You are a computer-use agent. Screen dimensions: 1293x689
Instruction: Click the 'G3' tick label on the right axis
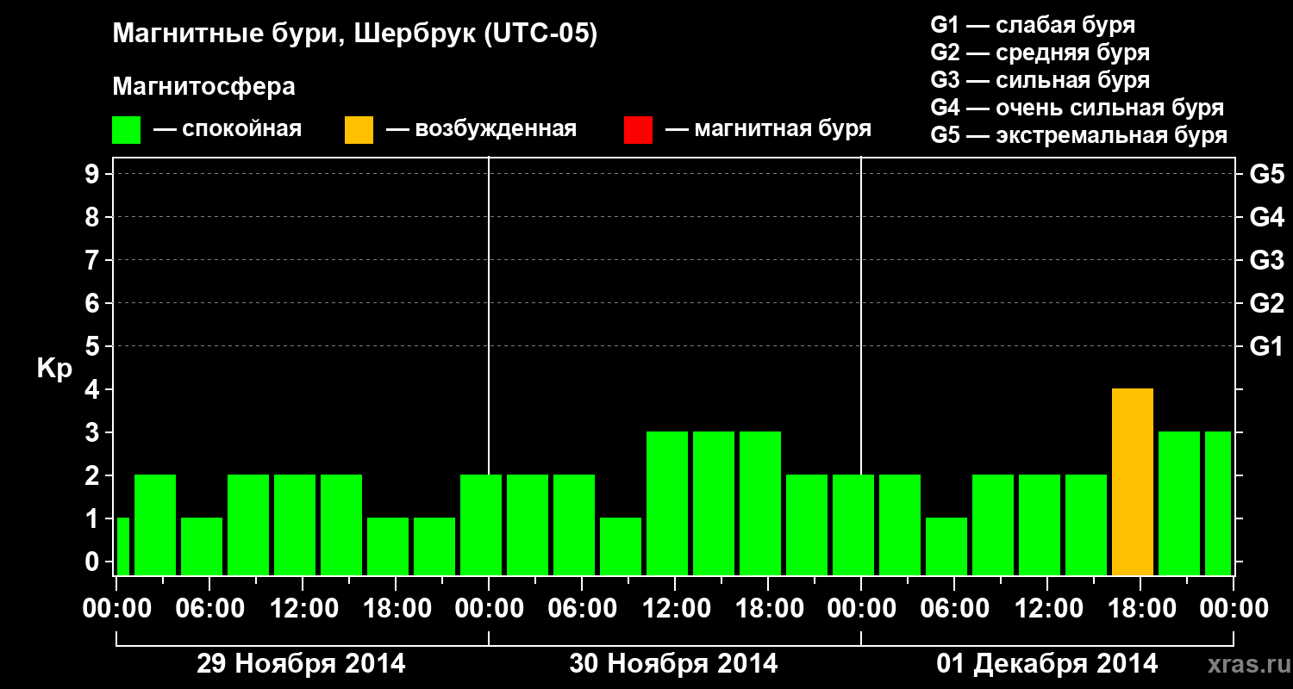click(1267, 260)
